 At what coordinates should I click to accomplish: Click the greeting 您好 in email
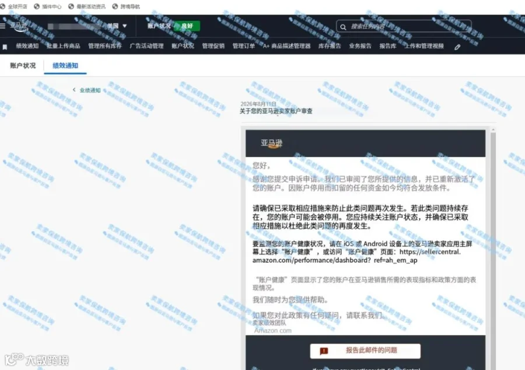pyautogui.click(x=261, y=165)
